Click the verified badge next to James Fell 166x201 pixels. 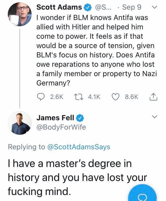coord(80,118)
